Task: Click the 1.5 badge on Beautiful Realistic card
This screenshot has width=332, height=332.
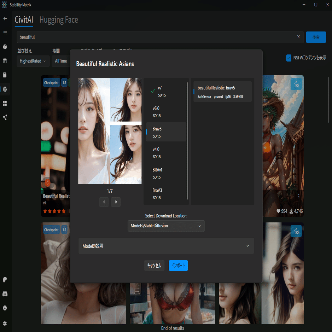Action: click(64, 83)
